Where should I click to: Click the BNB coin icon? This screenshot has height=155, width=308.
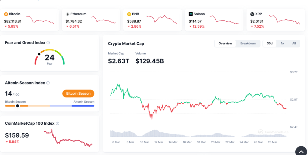129,14
